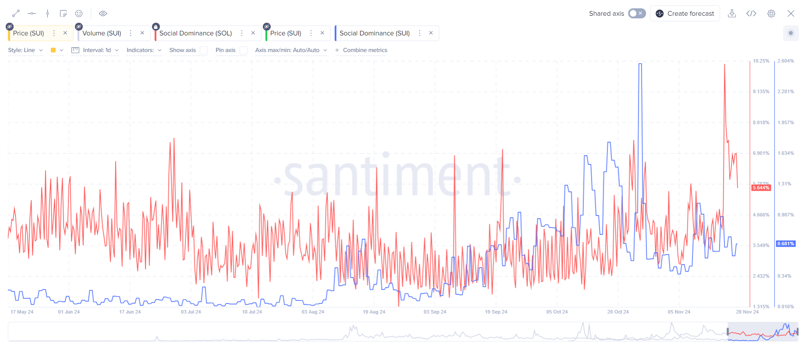Download the chart image
Image resolution: width=802 pixels, height=345 pixels.
tap(732, 14)
